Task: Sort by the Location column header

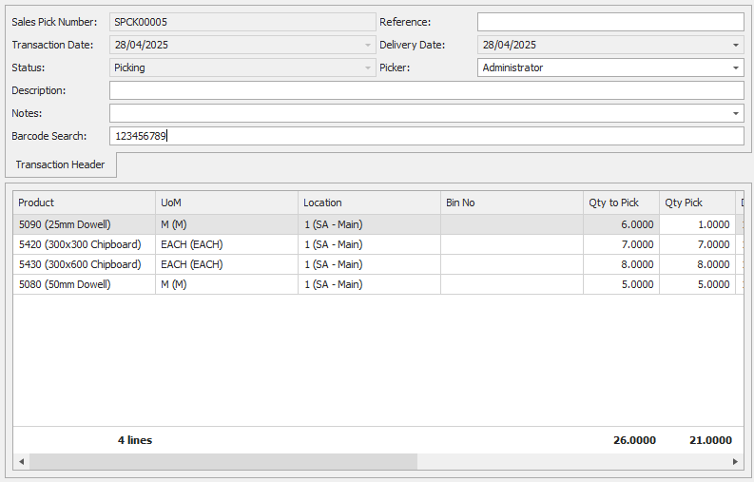Action: [x=369, y=202]
